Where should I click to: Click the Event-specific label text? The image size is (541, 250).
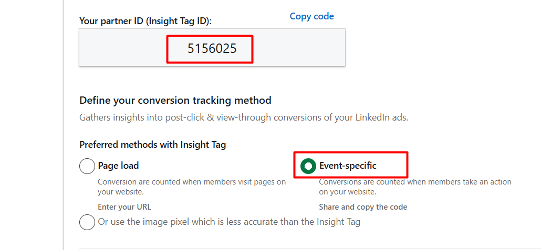tap(348, 166)
